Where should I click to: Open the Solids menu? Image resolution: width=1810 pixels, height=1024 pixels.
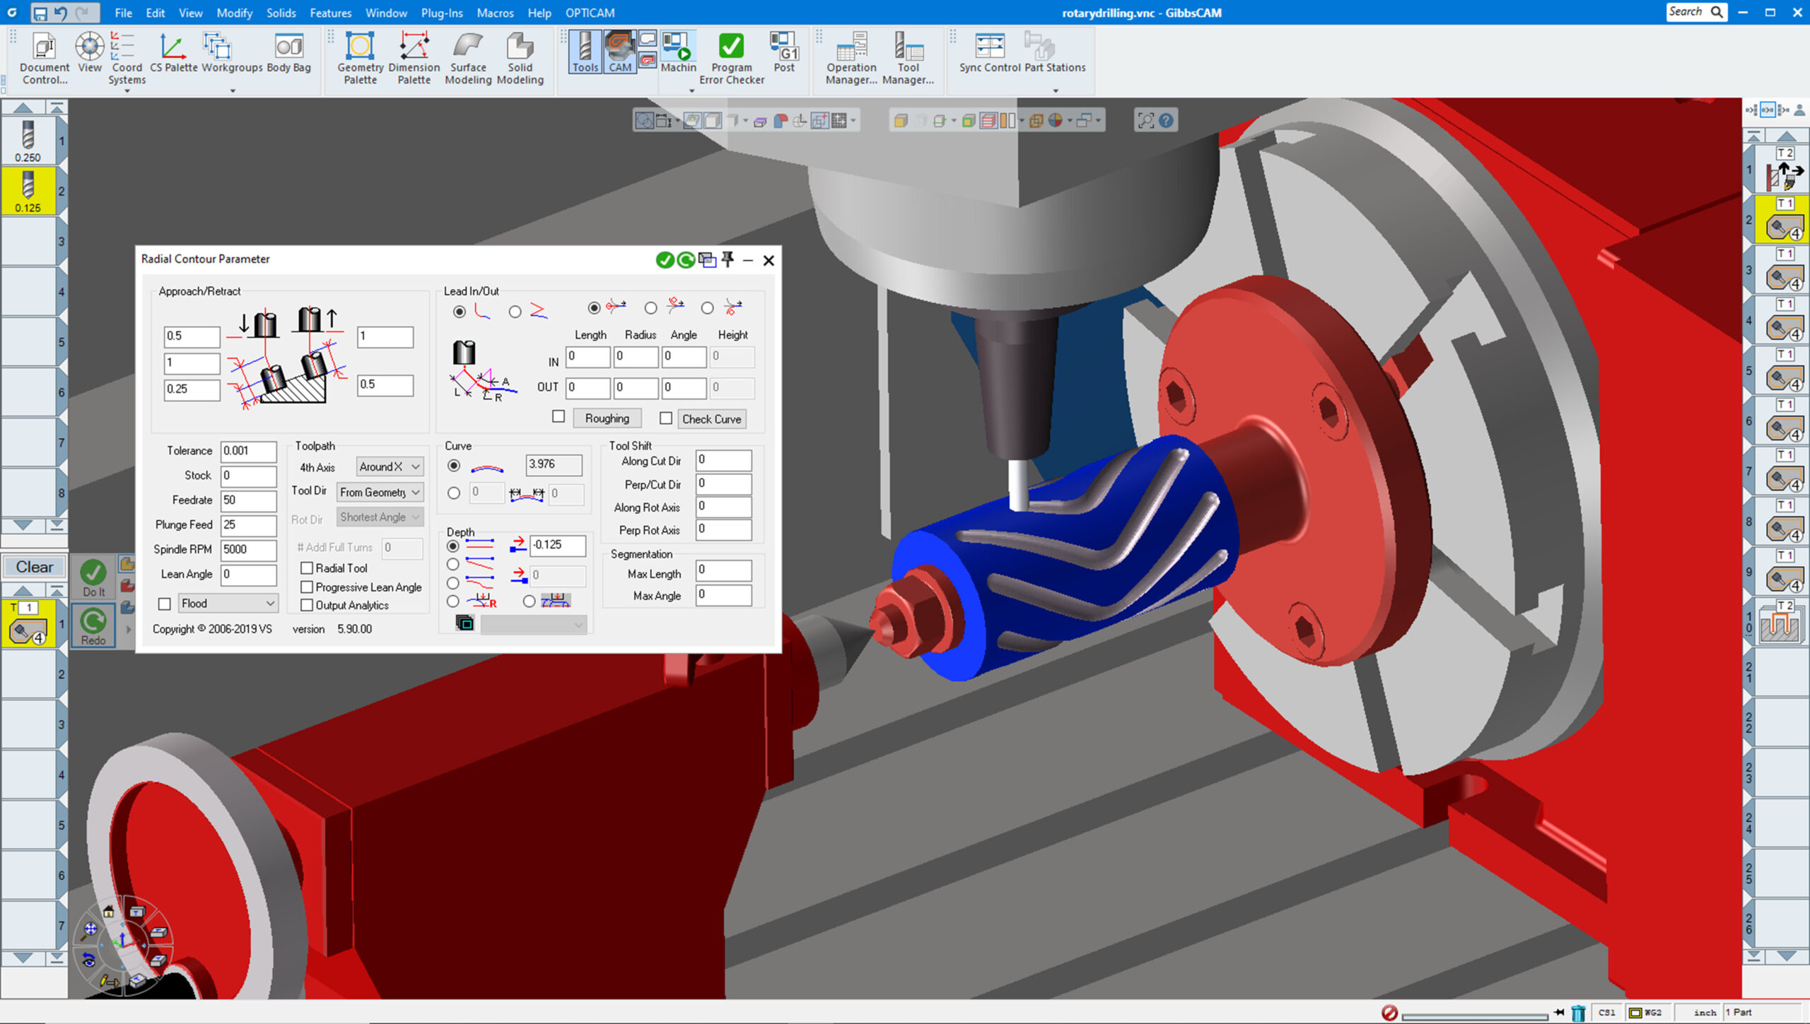(281, 13)
